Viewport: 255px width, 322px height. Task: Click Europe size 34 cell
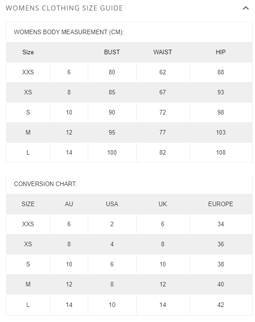221,224
